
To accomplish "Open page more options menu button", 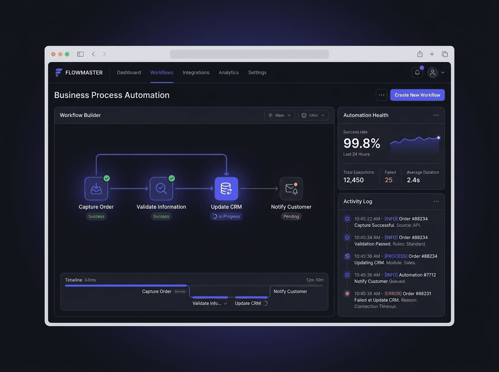I will coord(381,95).
